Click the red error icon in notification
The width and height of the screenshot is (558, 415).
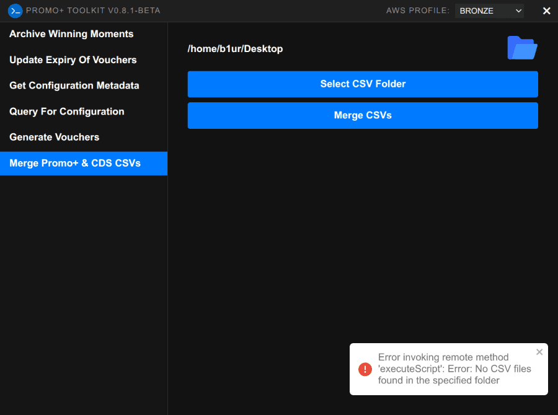(x=366, y=369)
